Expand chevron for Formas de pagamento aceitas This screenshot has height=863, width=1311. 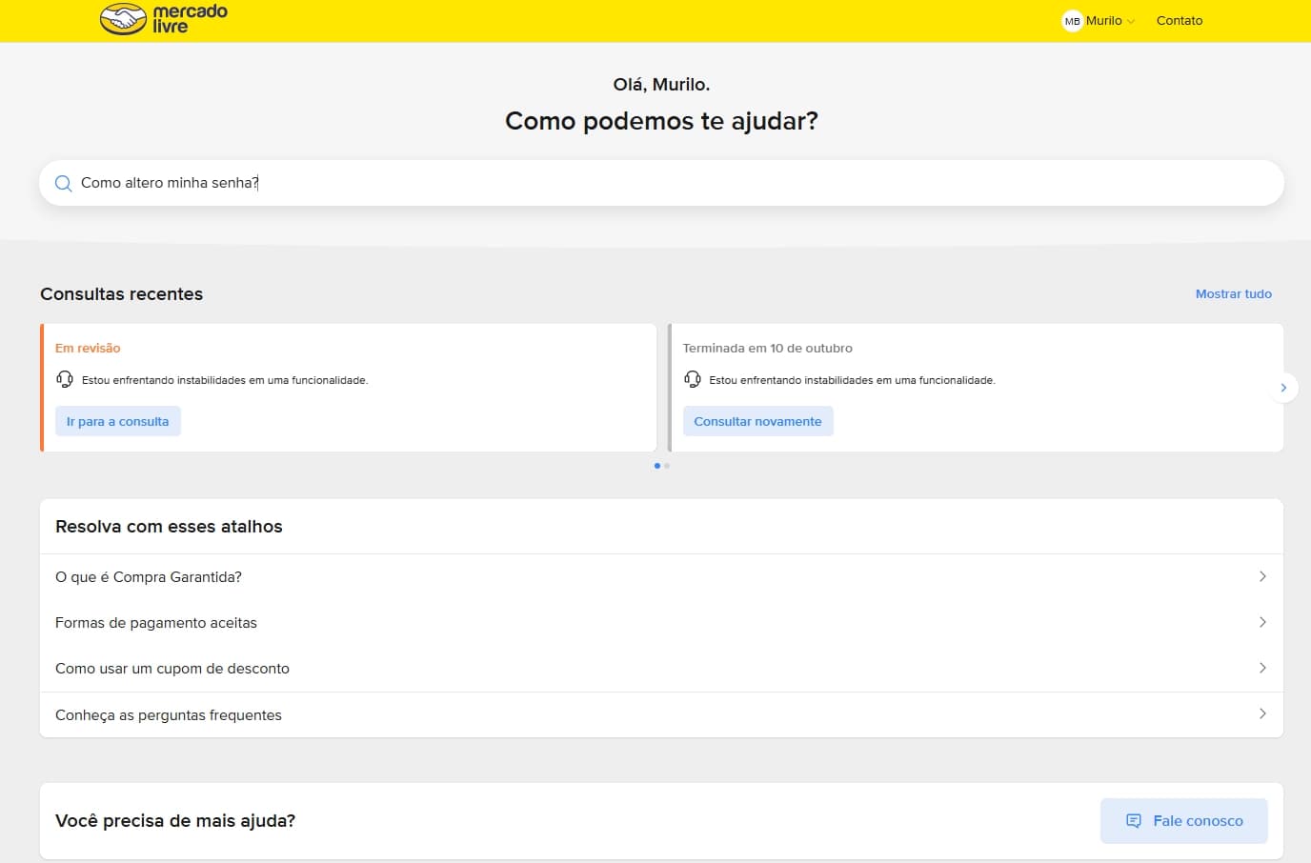coord(1262,622)
